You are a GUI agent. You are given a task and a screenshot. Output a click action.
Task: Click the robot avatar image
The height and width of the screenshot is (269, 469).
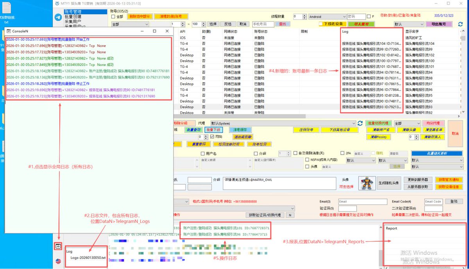[367, 183]
